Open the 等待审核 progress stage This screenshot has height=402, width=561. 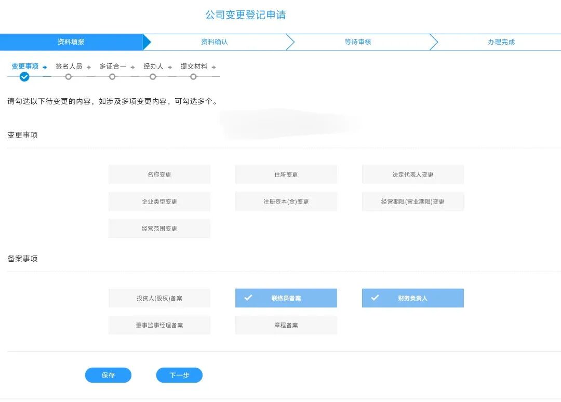point(358,42)
